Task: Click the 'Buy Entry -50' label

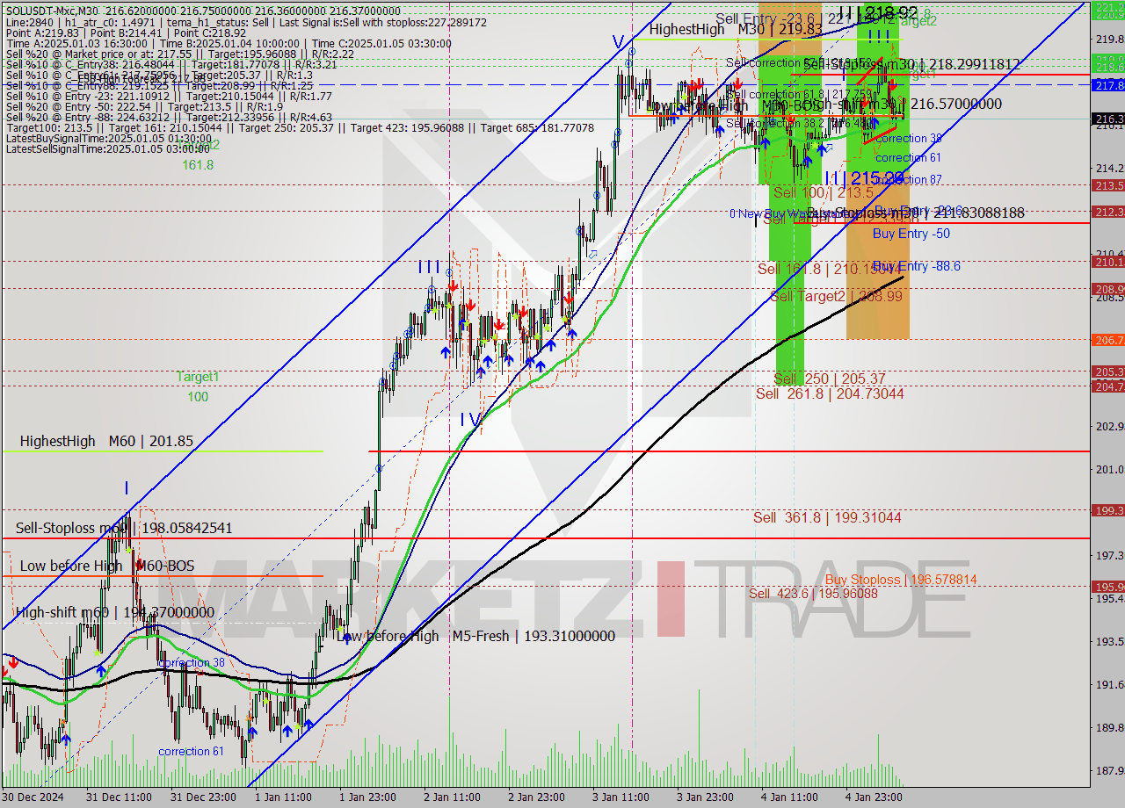Action: click(x=911, y=234)
